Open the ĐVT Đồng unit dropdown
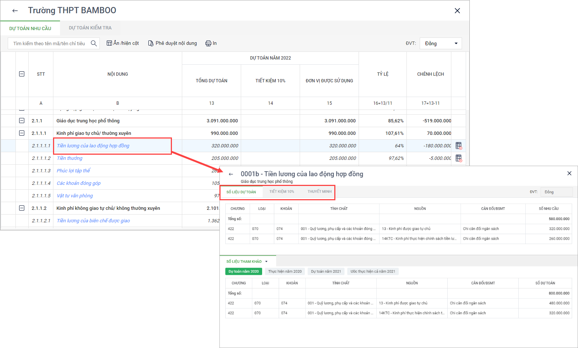The image size is (578, 348). click(441, 43)
